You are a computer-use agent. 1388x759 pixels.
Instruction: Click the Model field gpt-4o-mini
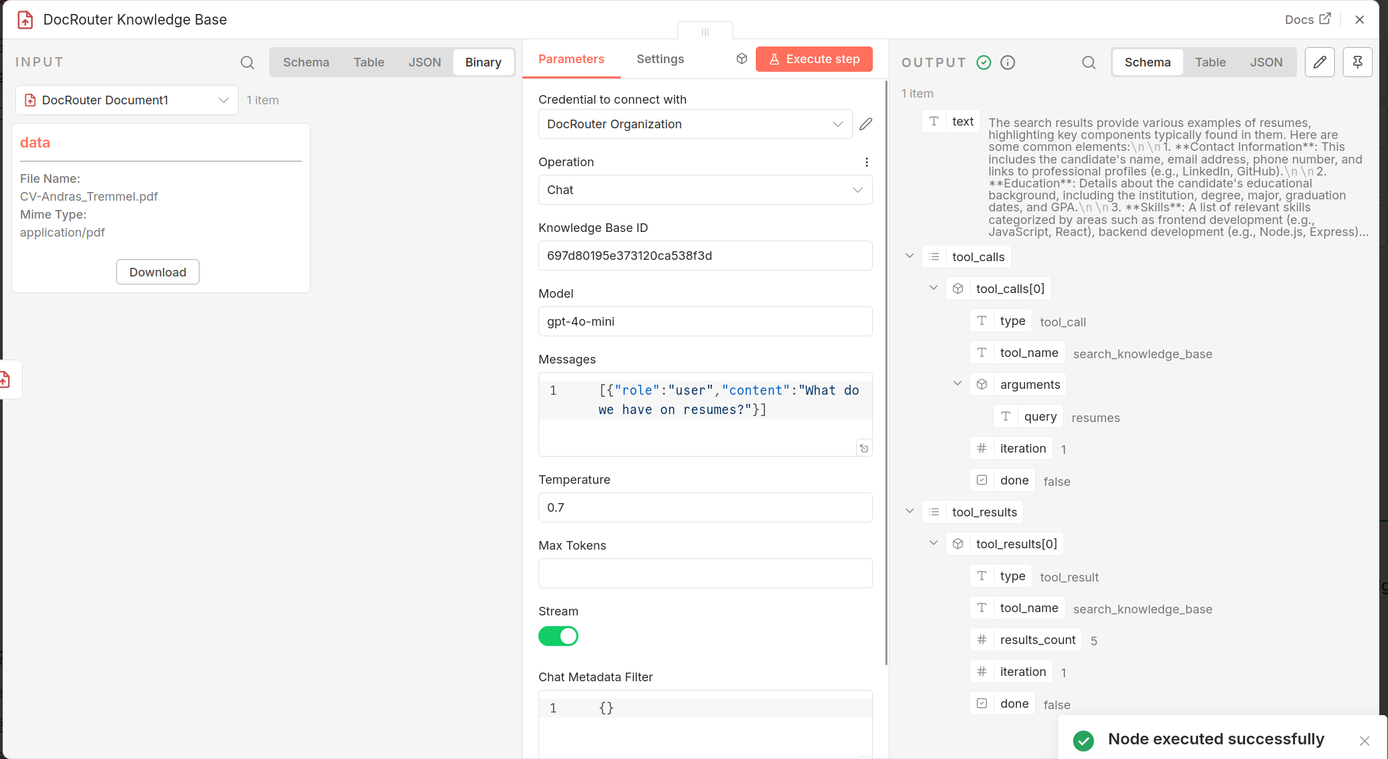point(705,322)
